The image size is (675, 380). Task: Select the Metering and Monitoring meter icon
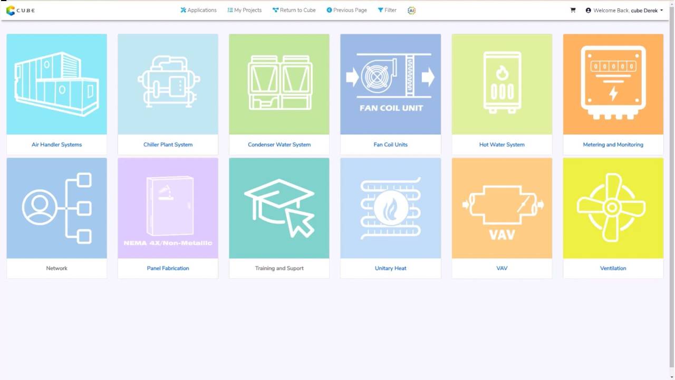pyautogui.click(x=613, y=84)
